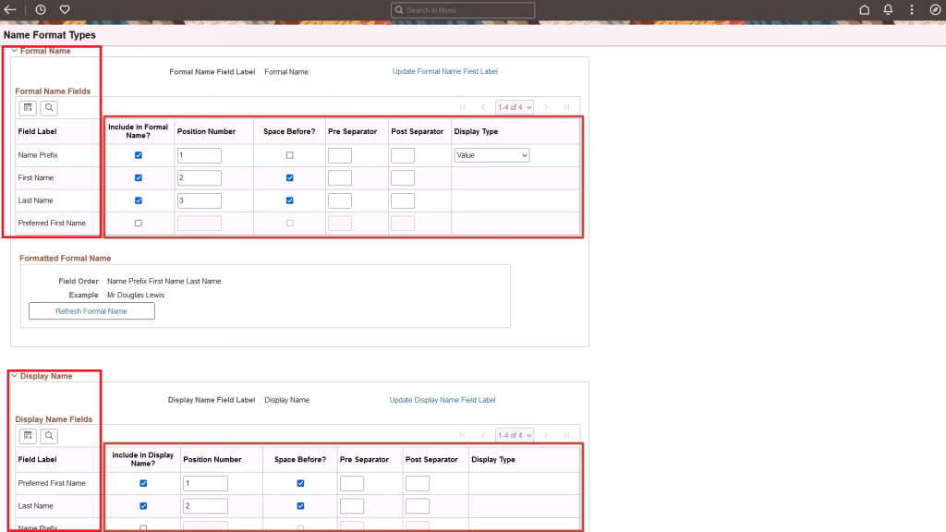Enable Include in Formal Name for Preferred First Name
Screen dimensions: 946x532
(x=139, y=223)
